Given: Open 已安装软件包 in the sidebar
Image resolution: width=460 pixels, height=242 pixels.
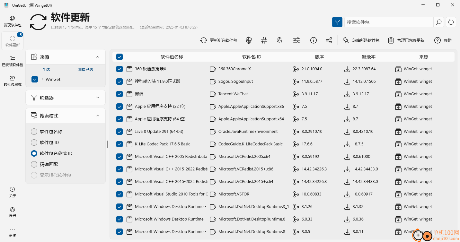Looking at the screenshot, I should coord(13,61).
